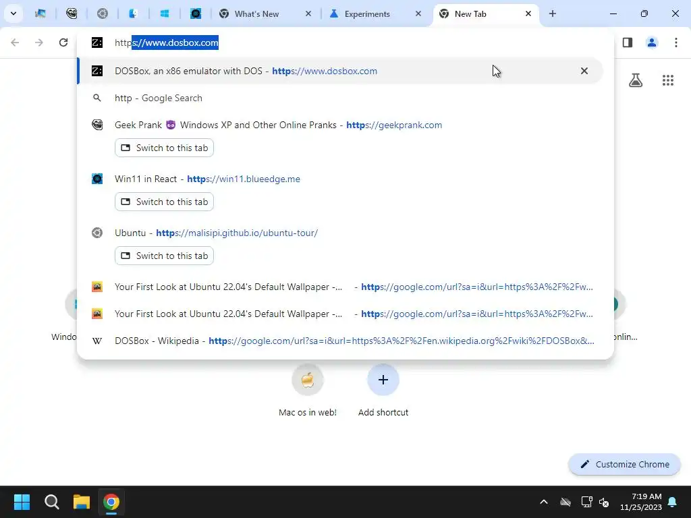
Task: Open the network tray icon
Action: tap(586, 502)
